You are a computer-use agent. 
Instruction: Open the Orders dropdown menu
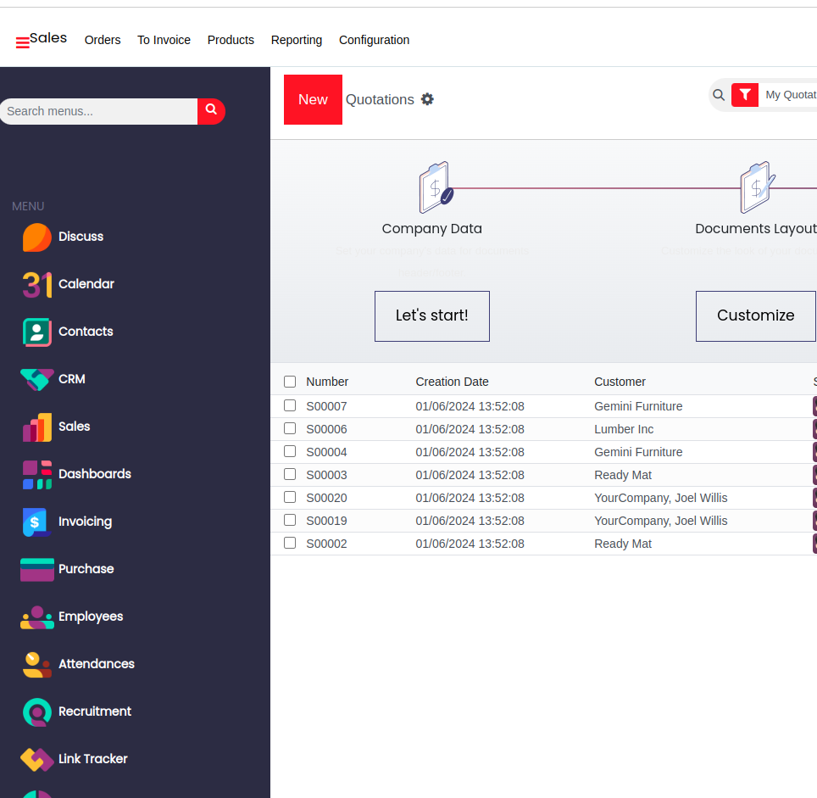click(103, 40)
